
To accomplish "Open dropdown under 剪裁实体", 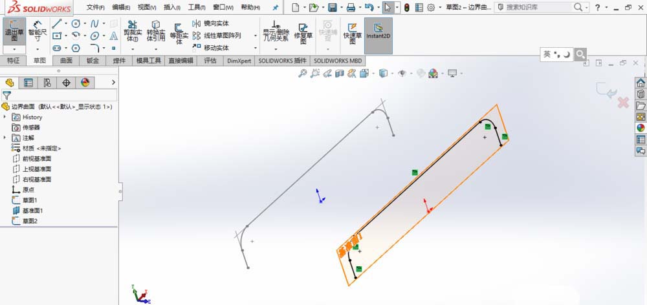I will click(133, 49).
